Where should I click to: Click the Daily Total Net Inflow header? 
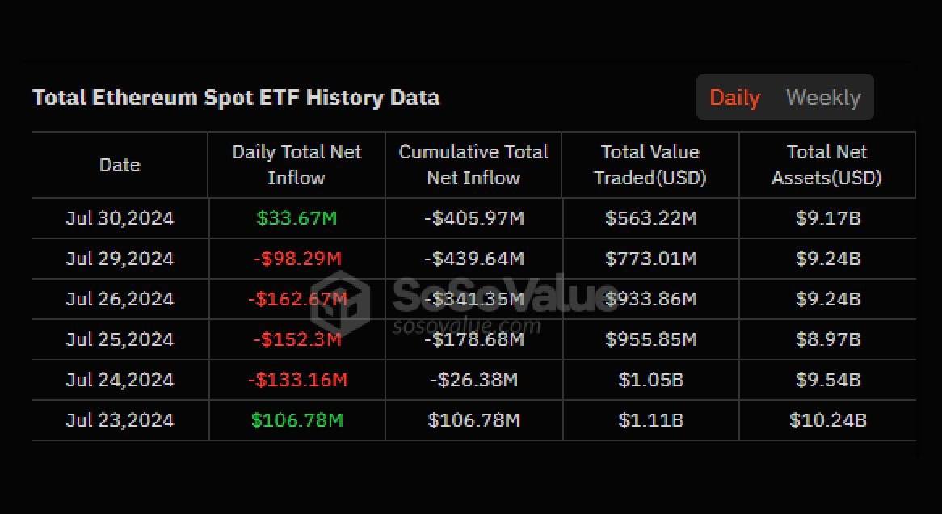tap(296, 165)
